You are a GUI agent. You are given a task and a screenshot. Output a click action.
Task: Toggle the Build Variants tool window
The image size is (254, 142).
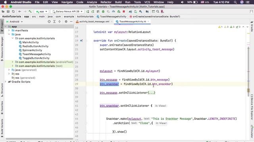pyautogui.click(x=2, y=128)
